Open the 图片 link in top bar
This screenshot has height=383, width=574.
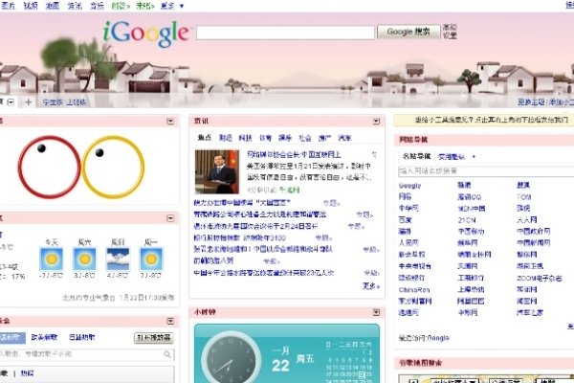tap(8, 6)
